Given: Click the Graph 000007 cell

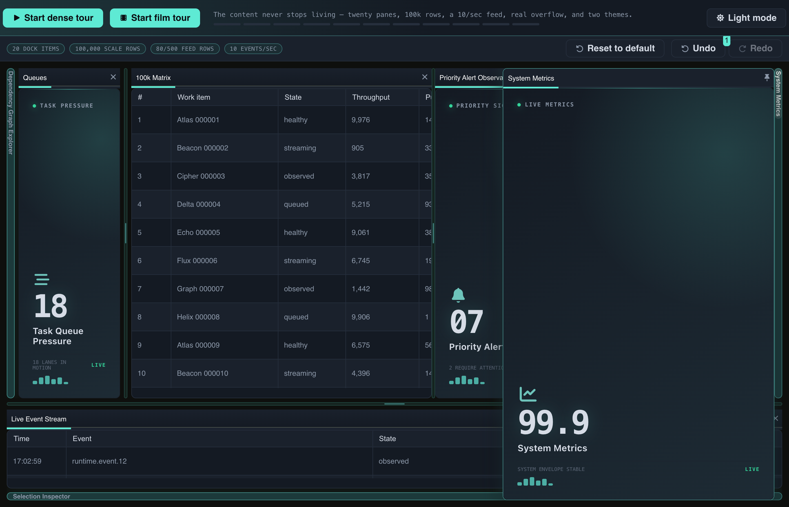Looking at the screenshot, I should (225, 289).
